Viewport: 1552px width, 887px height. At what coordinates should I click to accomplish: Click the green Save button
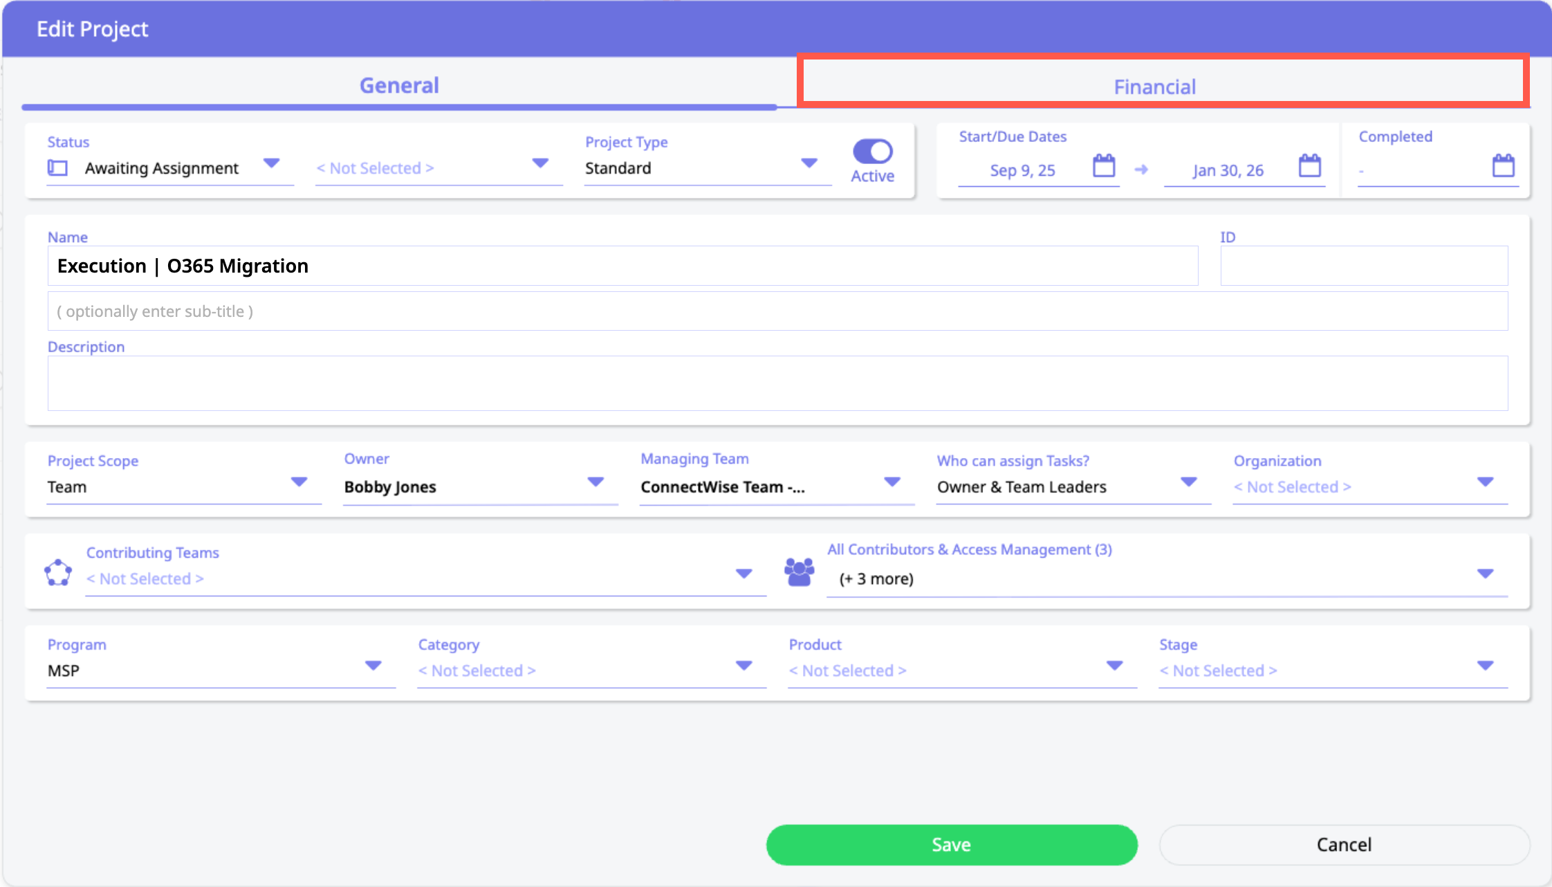click(952, 844)
